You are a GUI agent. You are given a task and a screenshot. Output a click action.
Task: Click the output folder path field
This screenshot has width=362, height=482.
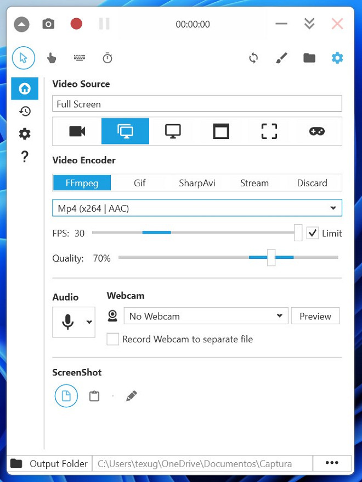point(202,463)
